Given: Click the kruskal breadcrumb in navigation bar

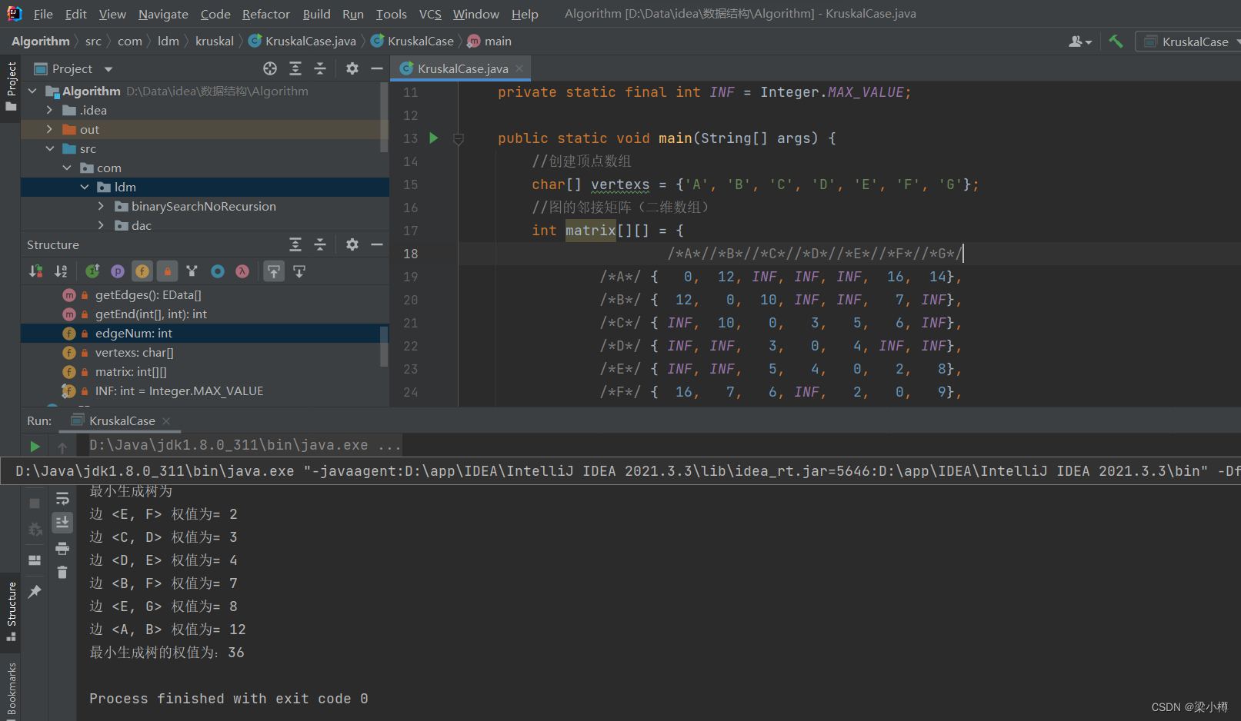Looking at the screenshot, I should tap(215, 41).
